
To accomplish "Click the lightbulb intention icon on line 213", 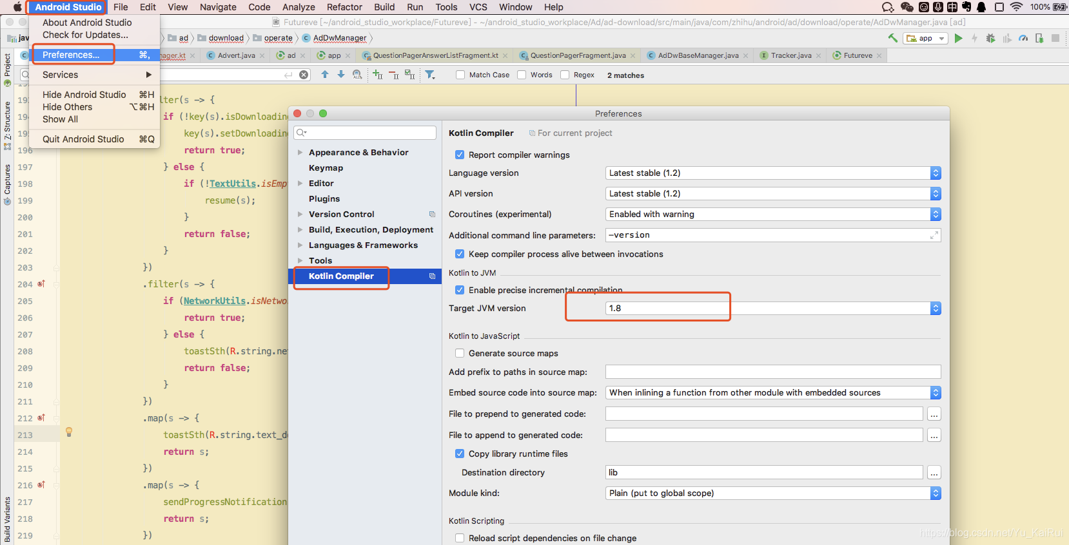I will (x=69, y=432).
